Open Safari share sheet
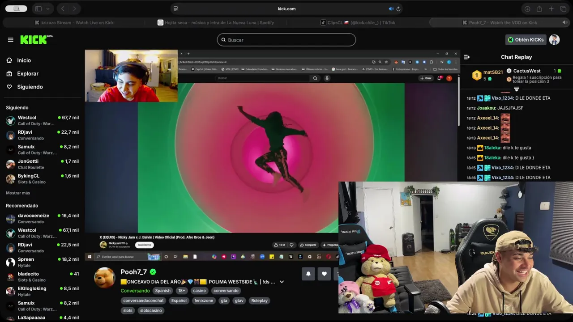This screenshot has height=322, width=573. pyautogui.click(x=539, y=8)
